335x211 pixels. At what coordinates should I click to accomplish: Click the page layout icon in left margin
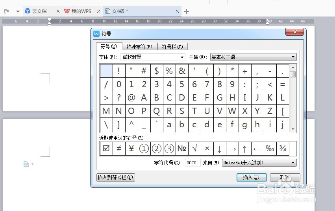click(x=26, y=164)
